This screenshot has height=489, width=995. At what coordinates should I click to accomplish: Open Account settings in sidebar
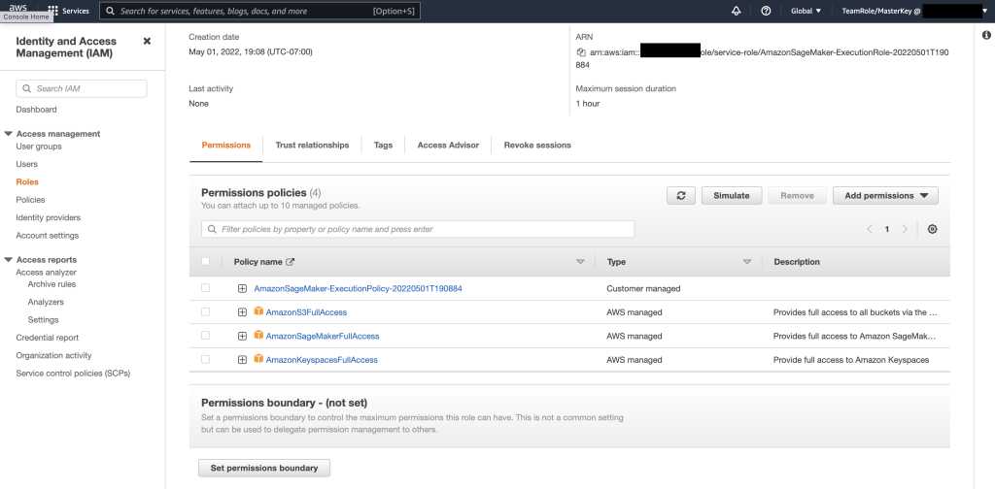point(48,235)
